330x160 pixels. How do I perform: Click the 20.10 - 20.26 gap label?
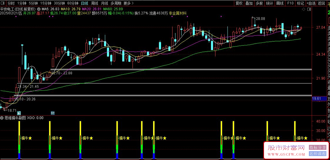pos(25,99)
